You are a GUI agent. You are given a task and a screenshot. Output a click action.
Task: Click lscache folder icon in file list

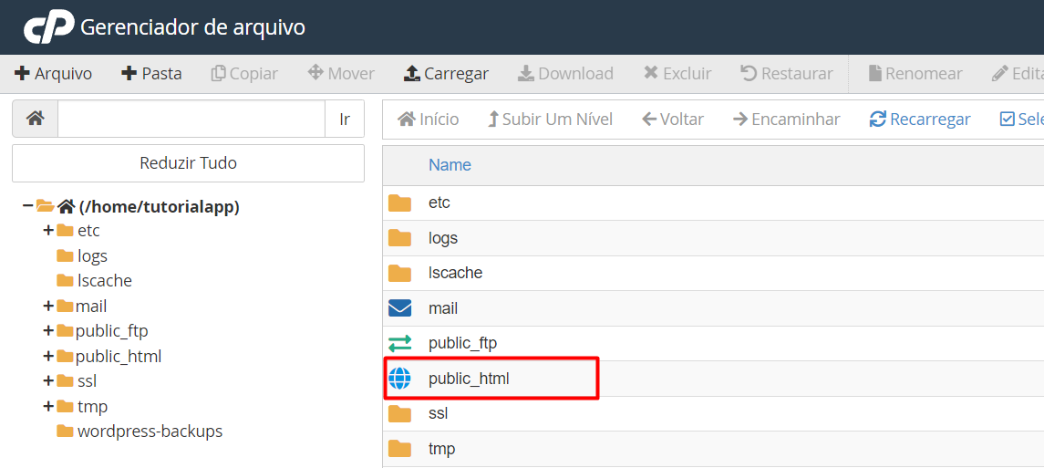pos(399,273)
